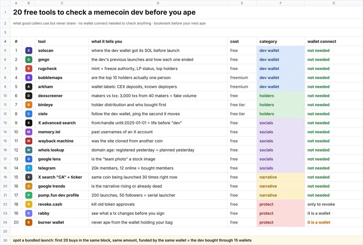Screen dimensions: 363x245
Task: Select column G header
Action: [334, 3]
